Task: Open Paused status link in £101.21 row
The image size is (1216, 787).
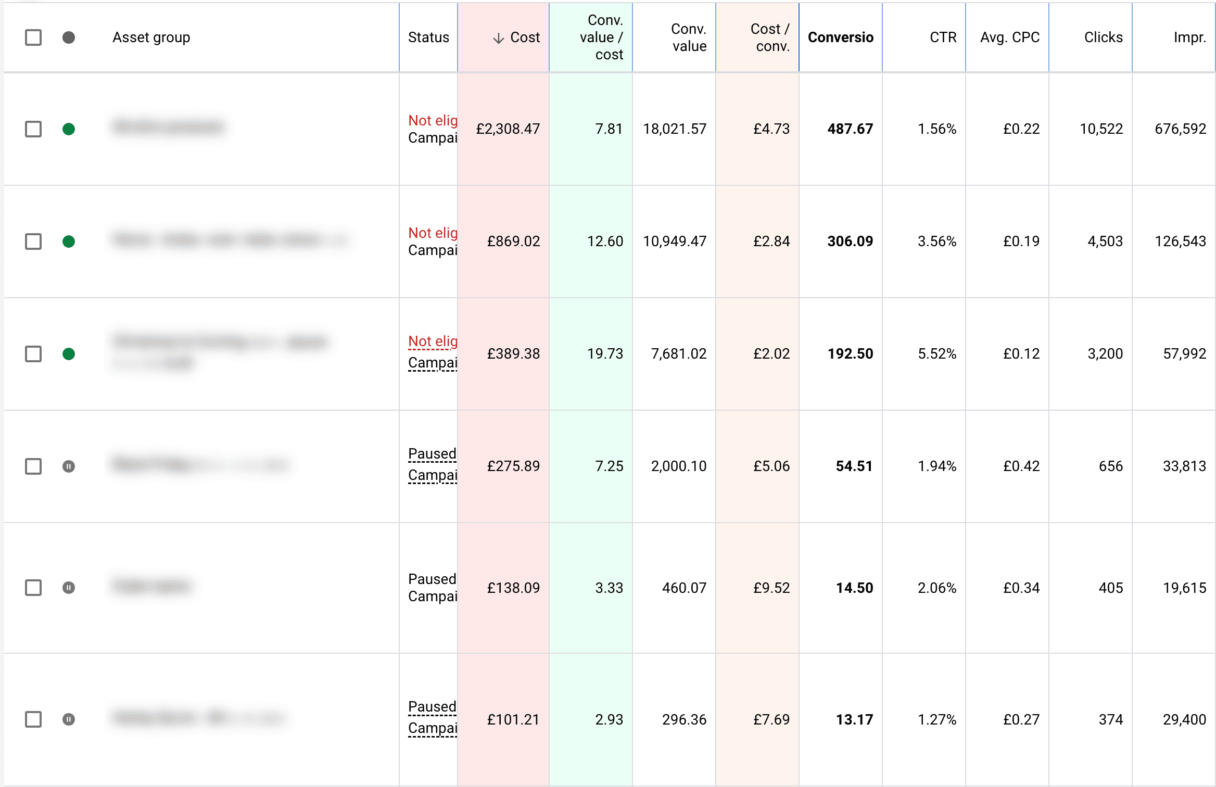Action: [432, 707]
